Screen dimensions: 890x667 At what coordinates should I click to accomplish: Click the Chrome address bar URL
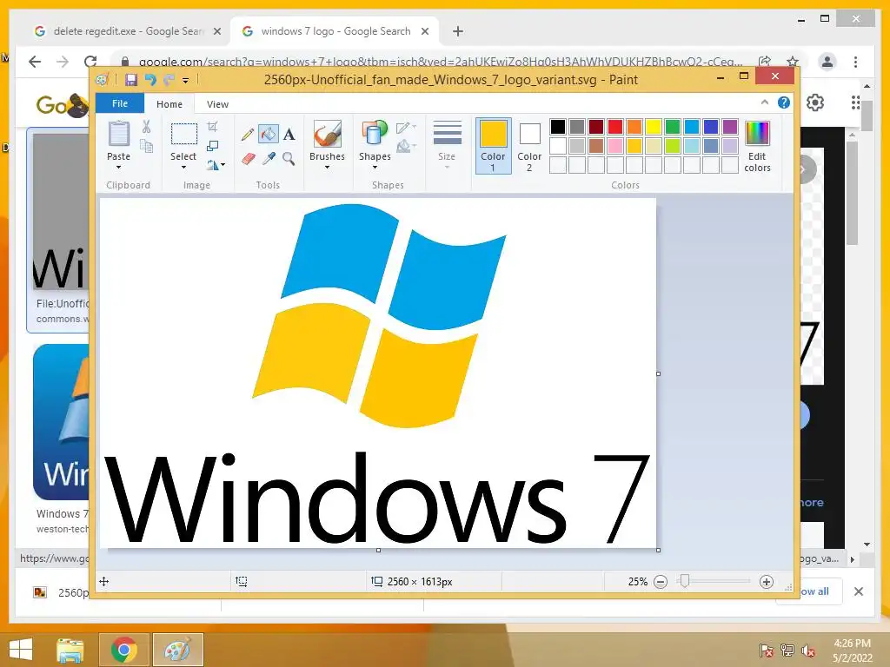point(441,62)
